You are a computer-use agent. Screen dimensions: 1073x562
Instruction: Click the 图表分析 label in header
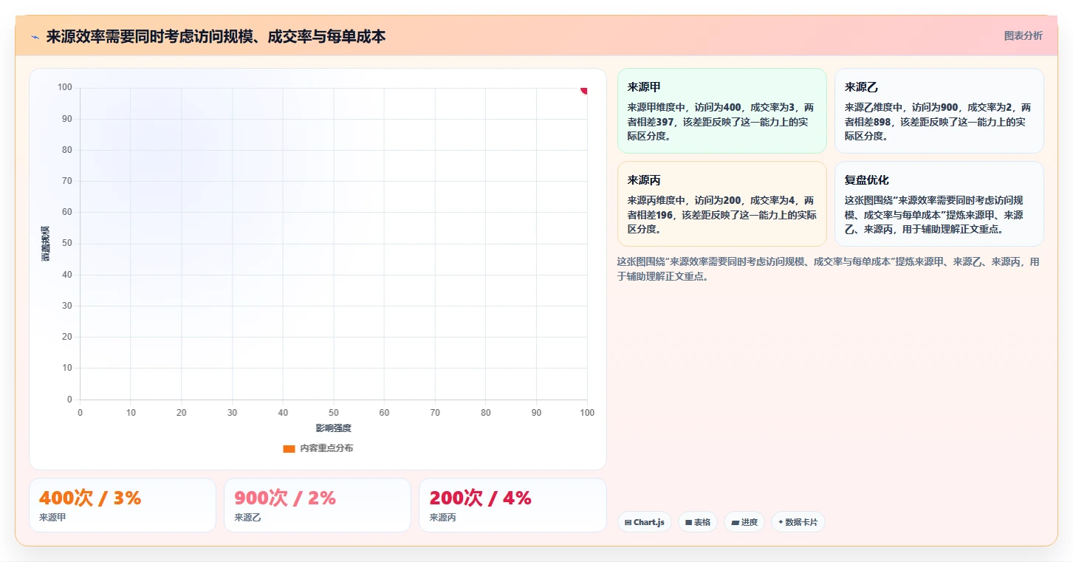(1023, 35)
